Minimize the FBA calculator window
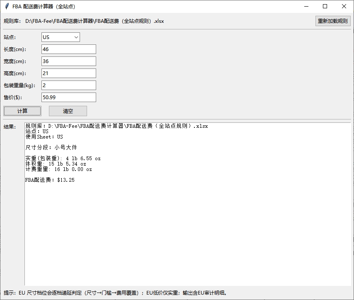354x300 pixels. coord(306,6)
